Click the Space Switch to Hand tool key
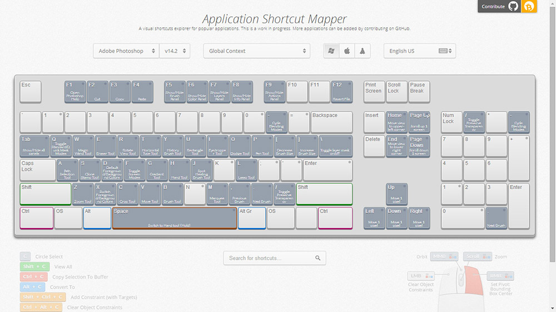The width and height of the screenshot is (556, 312). (175, 218)
